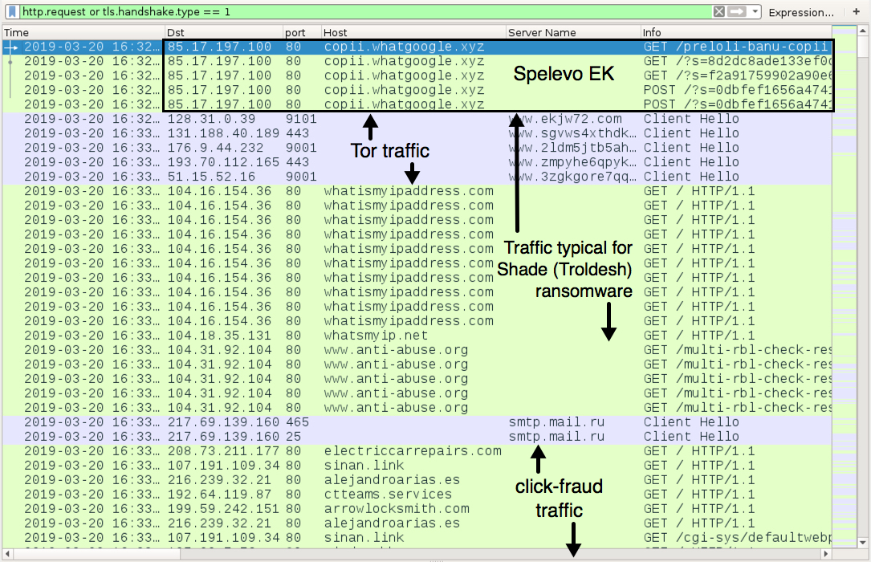Sort packets by the Time column header
The width and height of the screenshot is (871, 562).
[83, 32]
